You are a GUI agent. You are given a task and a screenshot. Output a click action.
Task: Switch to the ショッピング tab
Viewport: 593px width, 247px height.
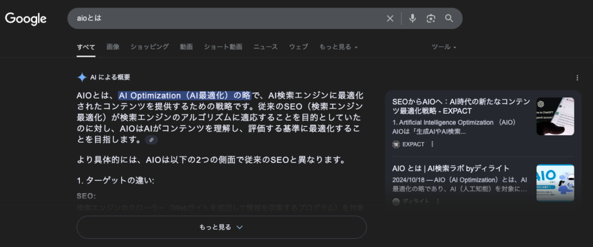149,47
